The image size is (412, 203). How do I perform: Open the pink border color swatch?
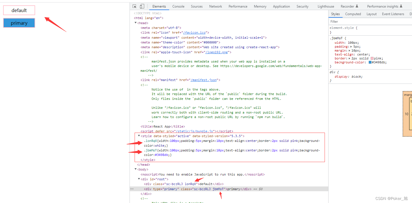tap(372, 59)
